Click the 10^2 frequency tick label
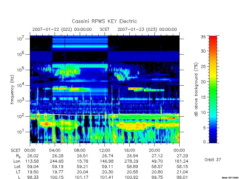 [21, 116]
